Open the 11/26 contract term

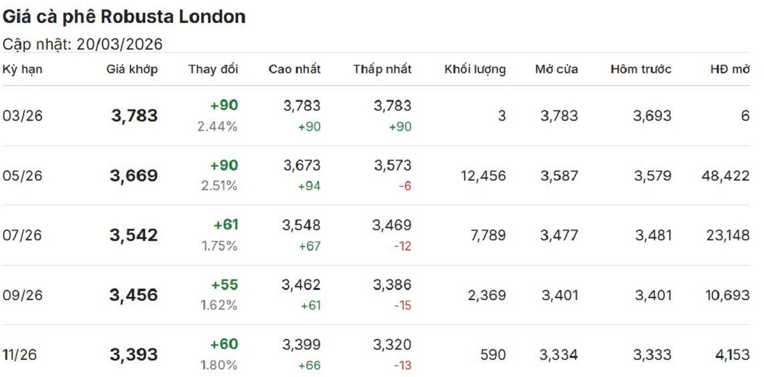[x=20, y=355]
